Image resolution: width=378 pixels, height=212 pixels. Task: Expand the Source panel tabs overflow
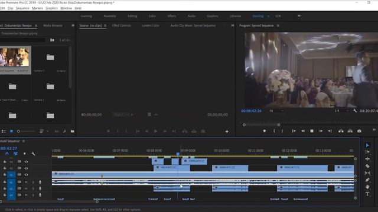tap(232, 25)
